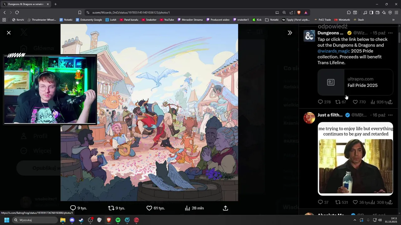Click the Dungeons & Dragons artwork image
The image size is (401, 225).
149,112
